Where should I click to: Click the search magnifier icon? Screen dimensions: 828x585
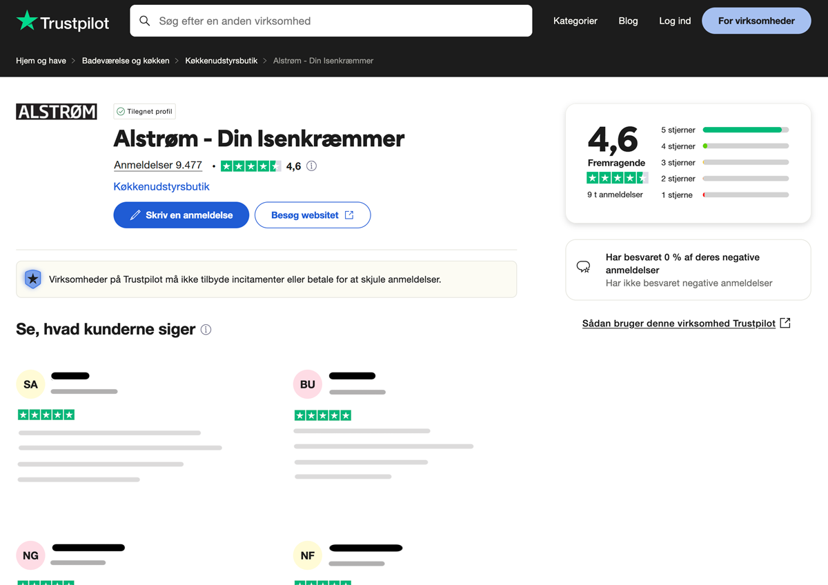pyautogui.click(x=145, y=21)
